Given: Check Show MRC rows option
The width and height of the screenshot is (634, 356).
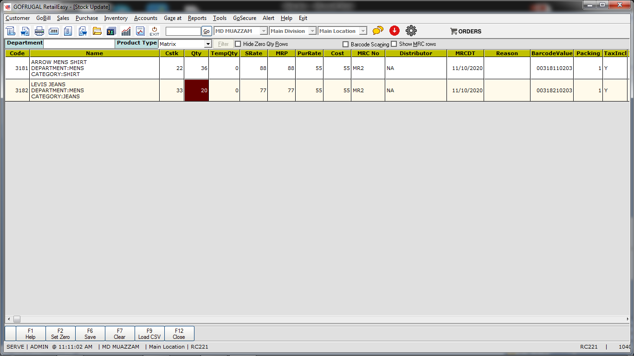Looking at the screenshot, I should (x=394, y=44).
